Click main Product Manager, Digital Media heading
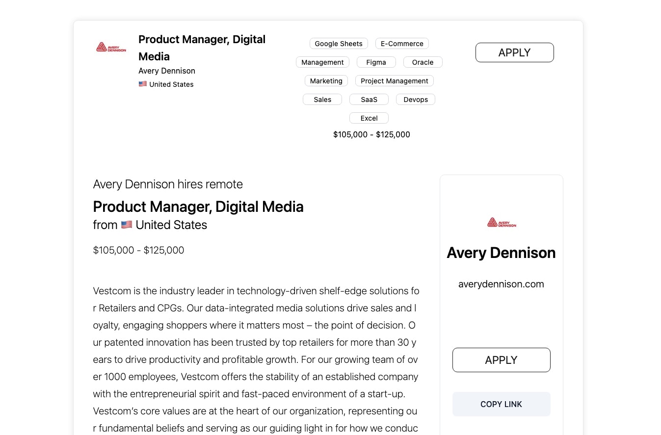The image size is (661, 435). pos(198,206)
